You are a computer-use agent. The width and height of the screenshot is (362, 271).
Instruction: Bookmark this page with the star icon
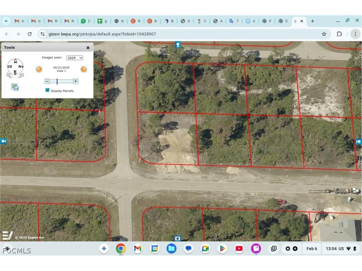(x=324, y=34)
